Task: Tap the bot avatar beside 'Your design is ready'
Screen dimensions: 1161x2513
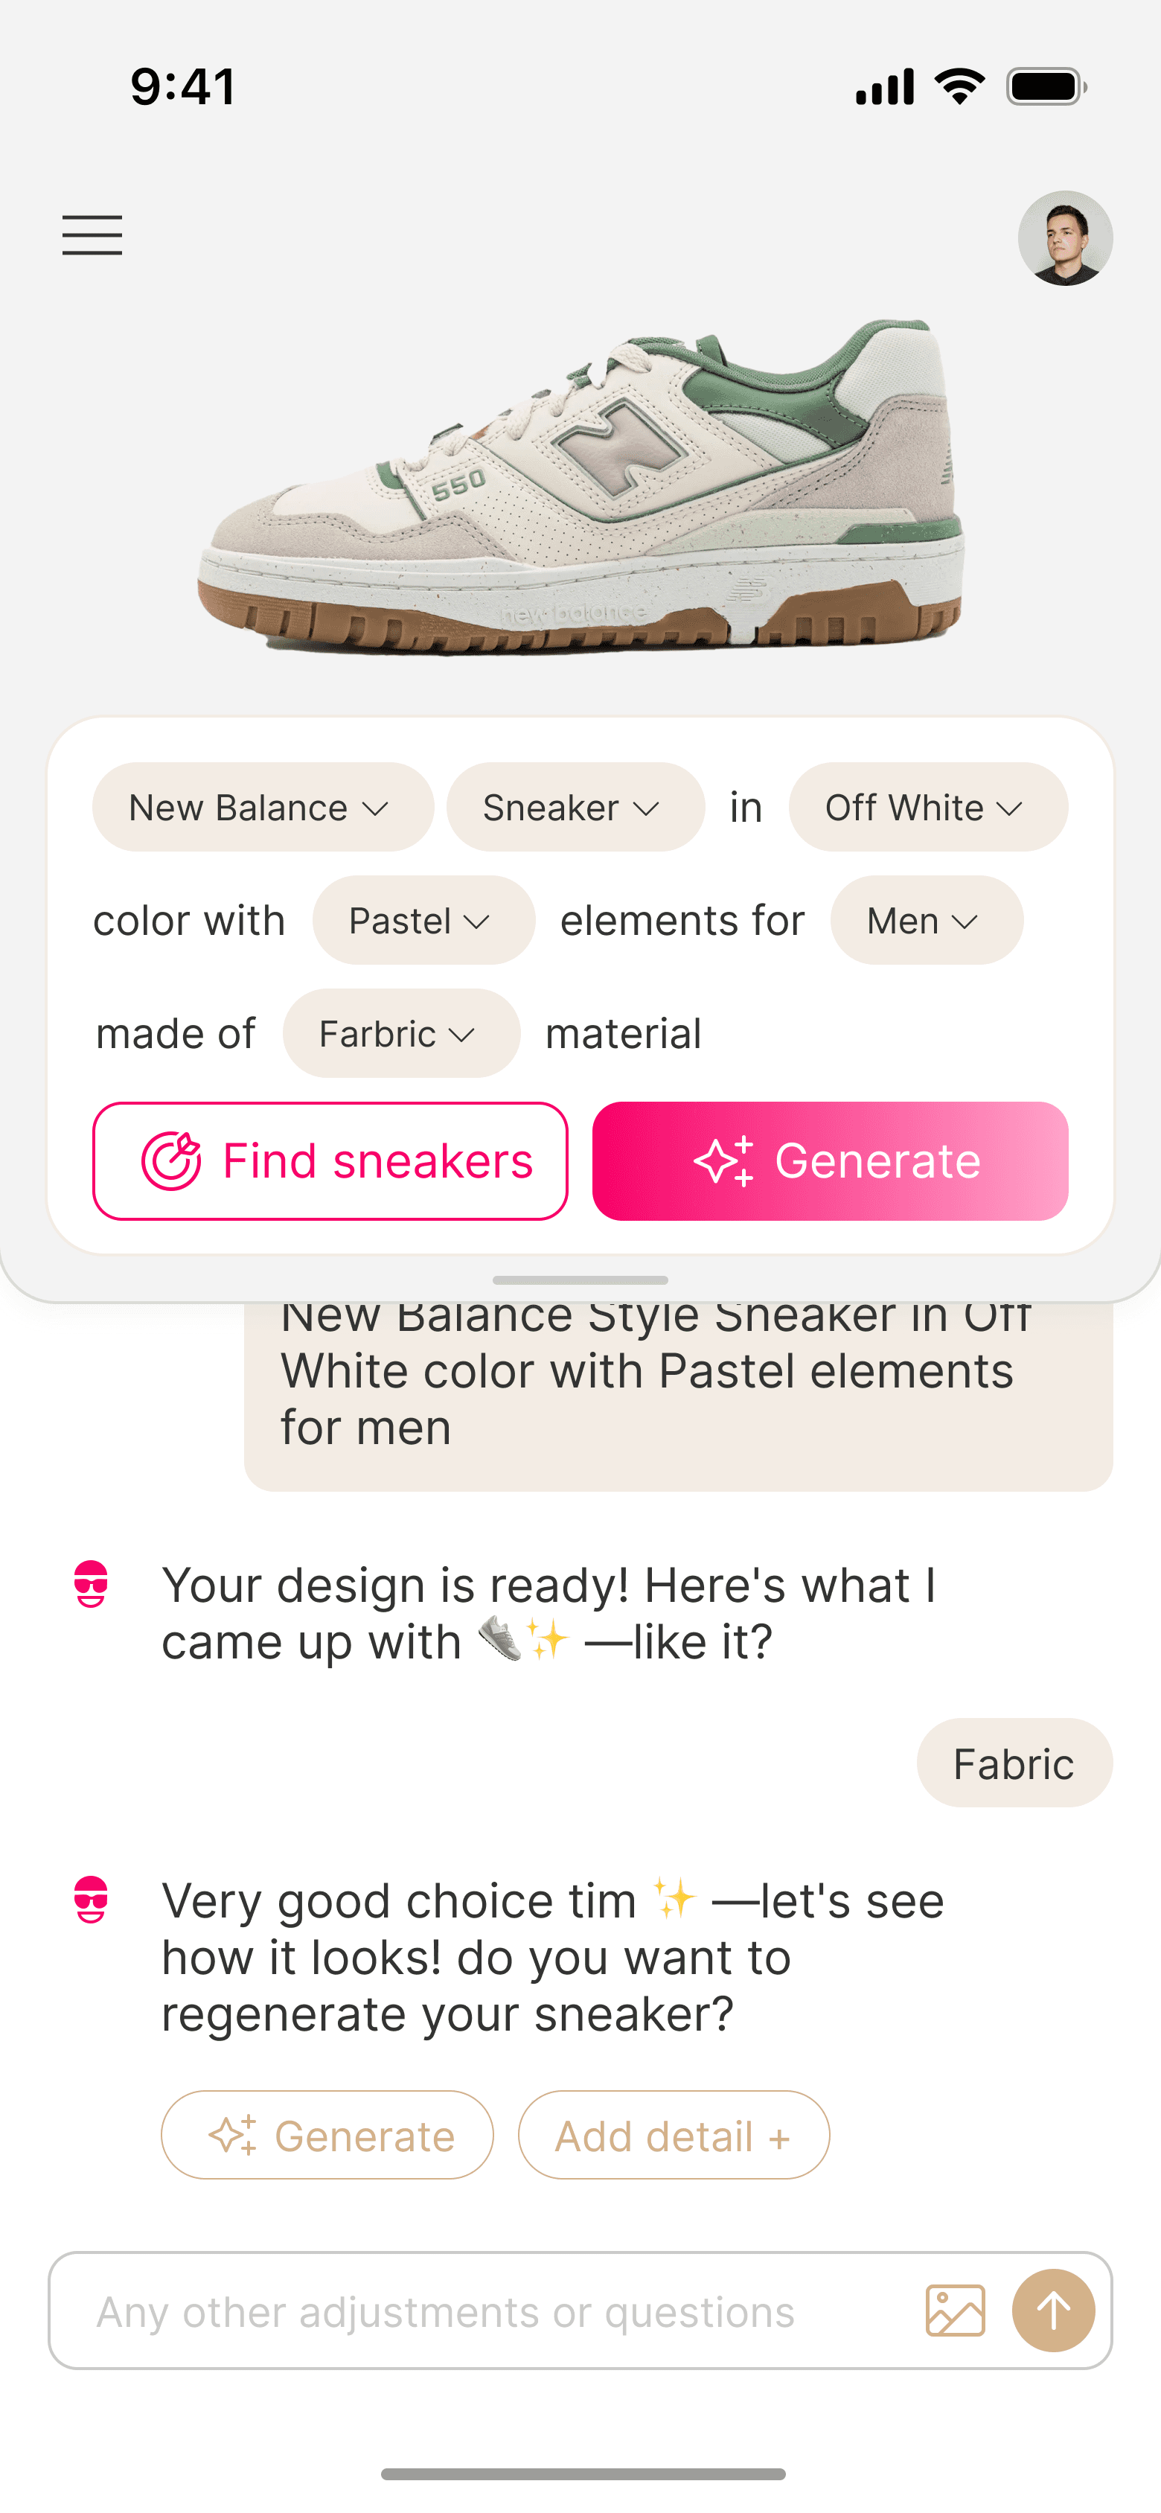Action: coord(92,1584)
